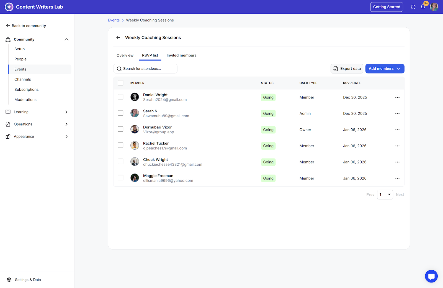Image resolution: width=443 pixels, height=288 pixels.
Task: Open more options for Serah N
Action: (x=397, y=114)
